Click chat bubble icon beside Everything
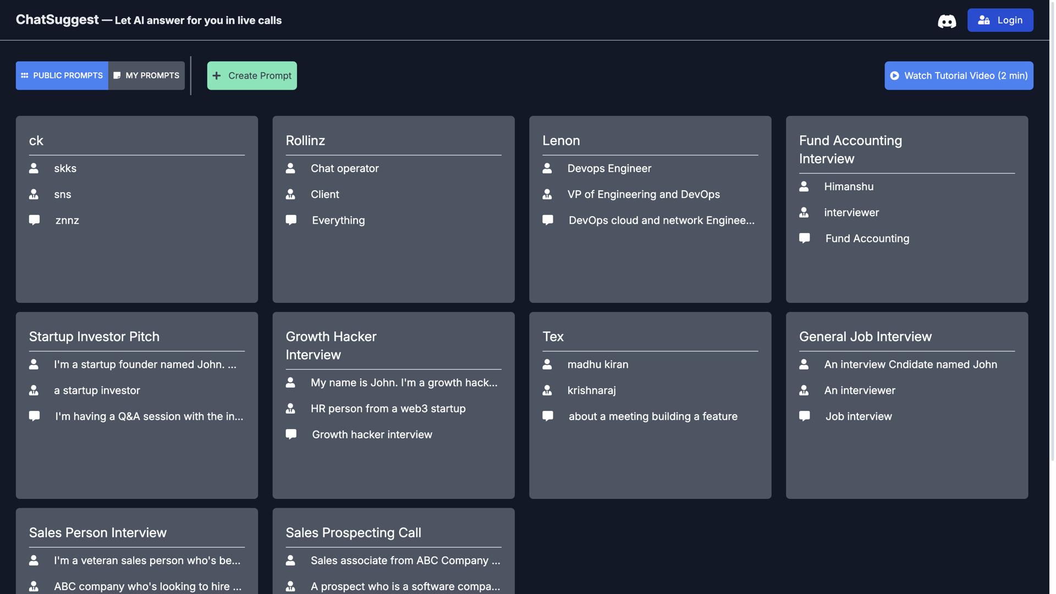This screenshot has width=1056, height=594. pos(291,220)
